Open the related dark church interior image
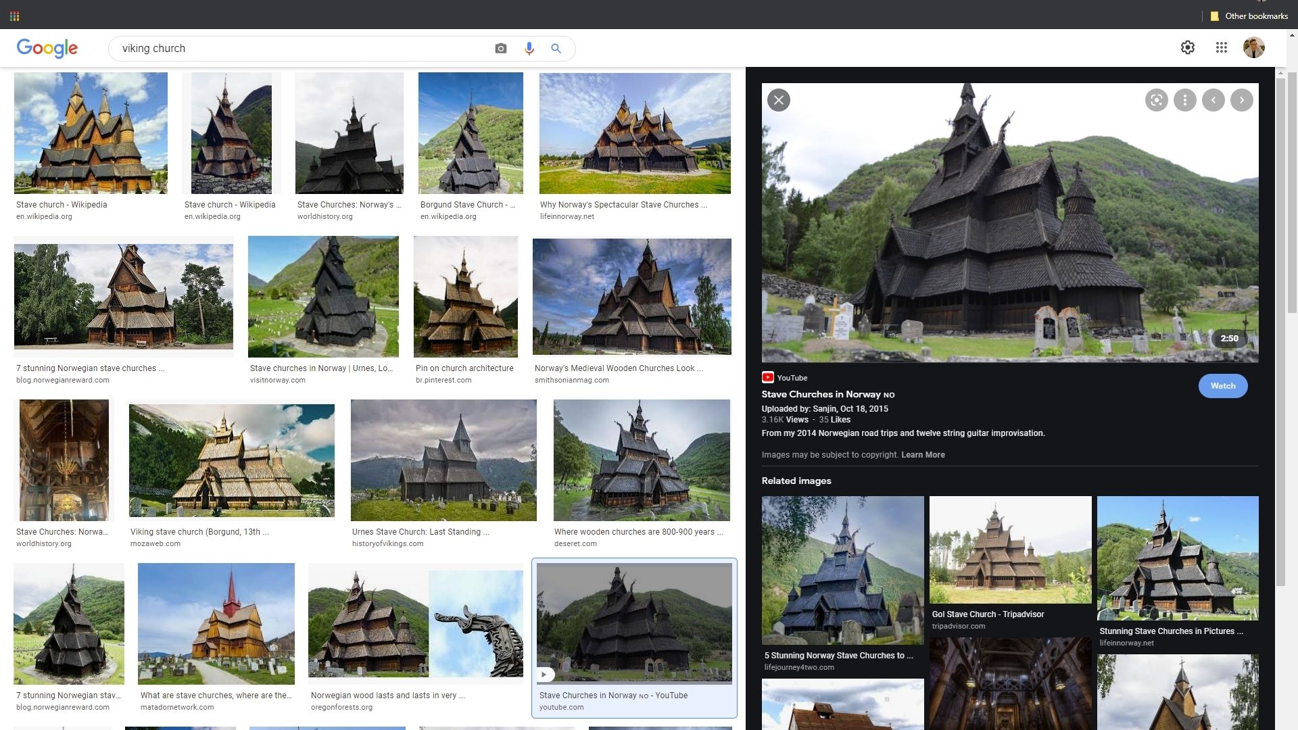The height and width of the screenshot is (730, 1298). pos(1010,683)
